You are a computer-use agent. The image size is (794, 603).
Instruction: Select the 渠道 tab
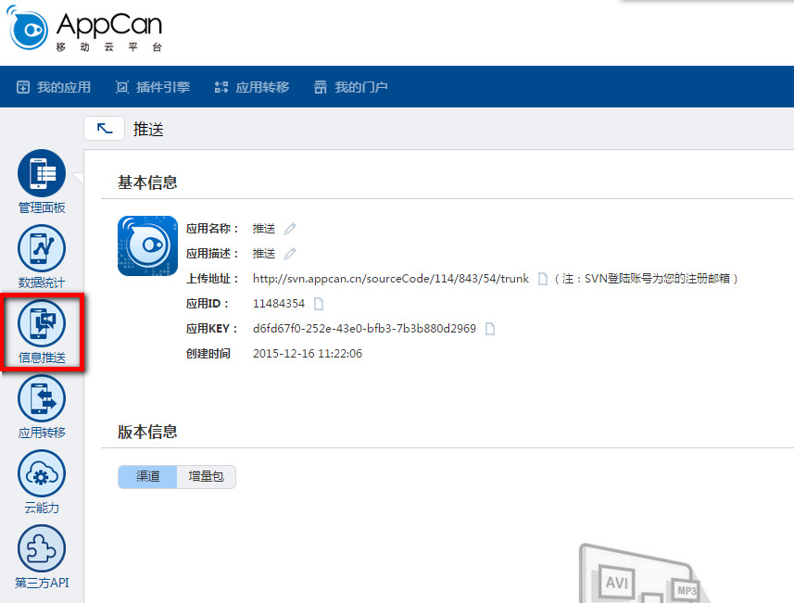pyautogui.click(x=147, y=476)
